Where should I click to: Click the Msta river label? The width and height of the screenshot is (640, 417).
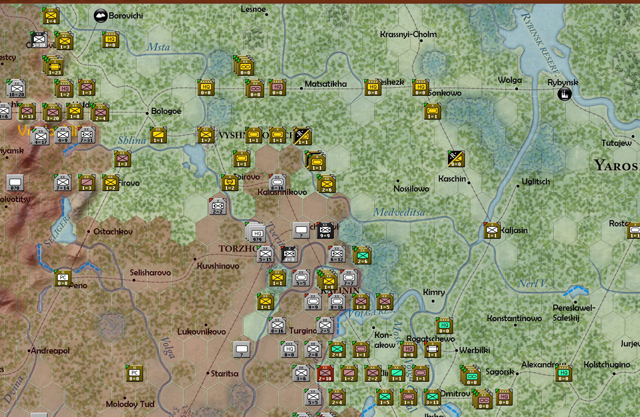coord(158,47)
